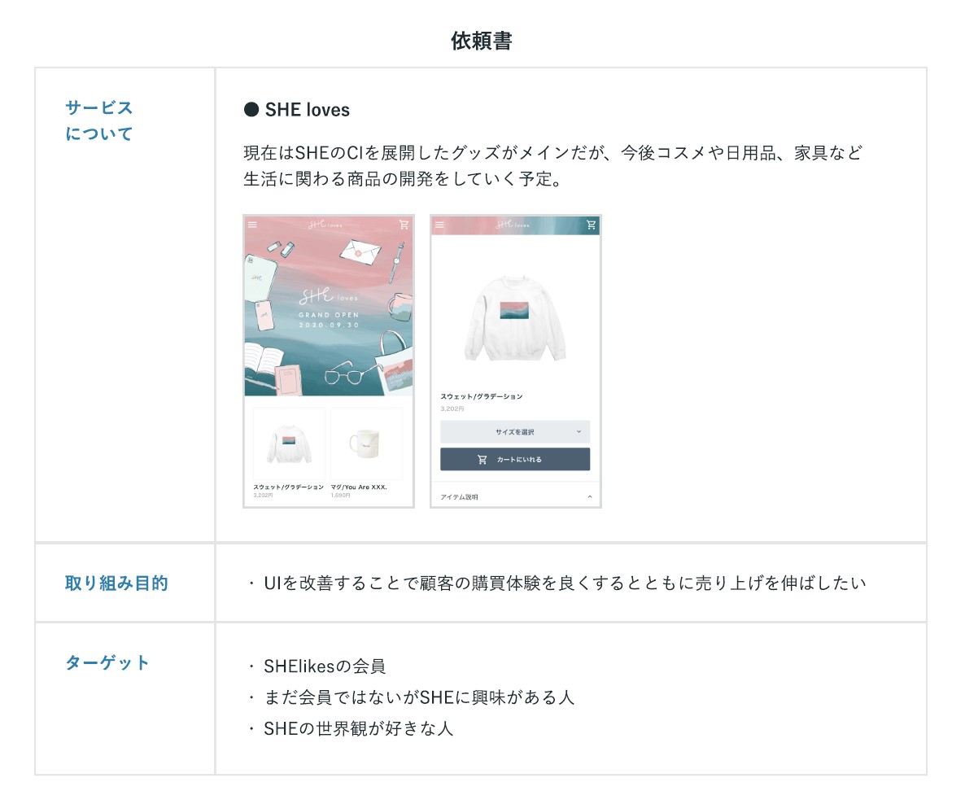
Task: Click the 取り組み目的 row heading
Action: (x=116, y=583)
